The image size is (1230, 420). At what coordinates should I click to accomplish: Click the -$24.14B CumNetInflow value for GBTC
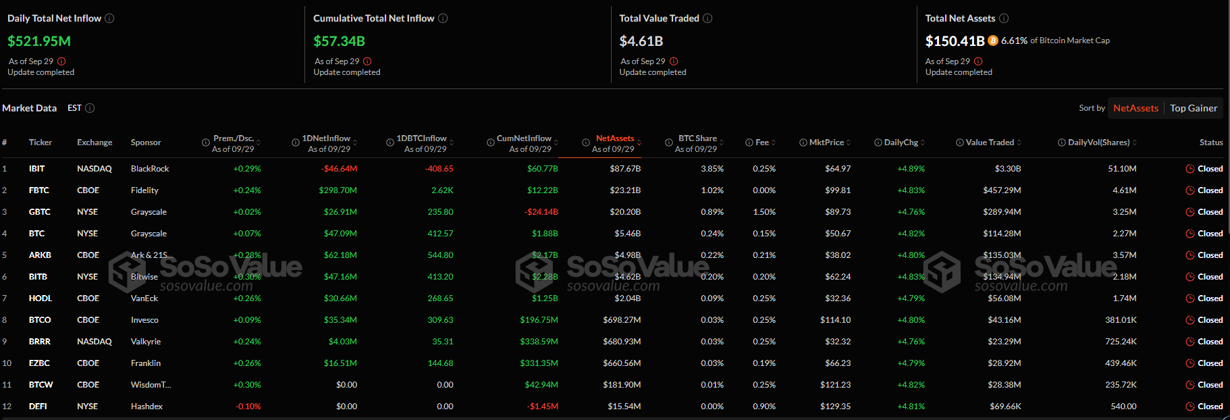point(541,212)
